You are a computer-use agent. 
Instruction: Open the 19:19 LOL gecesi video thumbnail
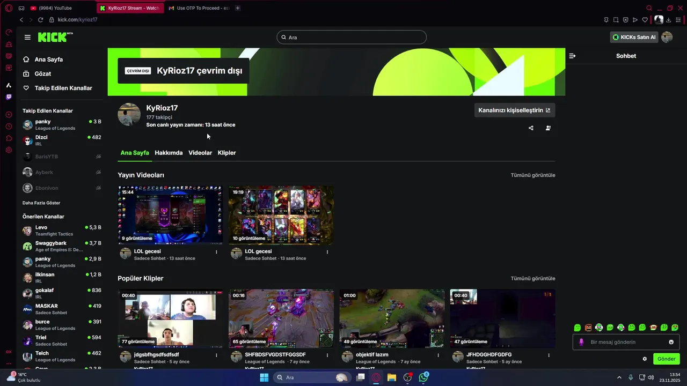click(281, 215)
